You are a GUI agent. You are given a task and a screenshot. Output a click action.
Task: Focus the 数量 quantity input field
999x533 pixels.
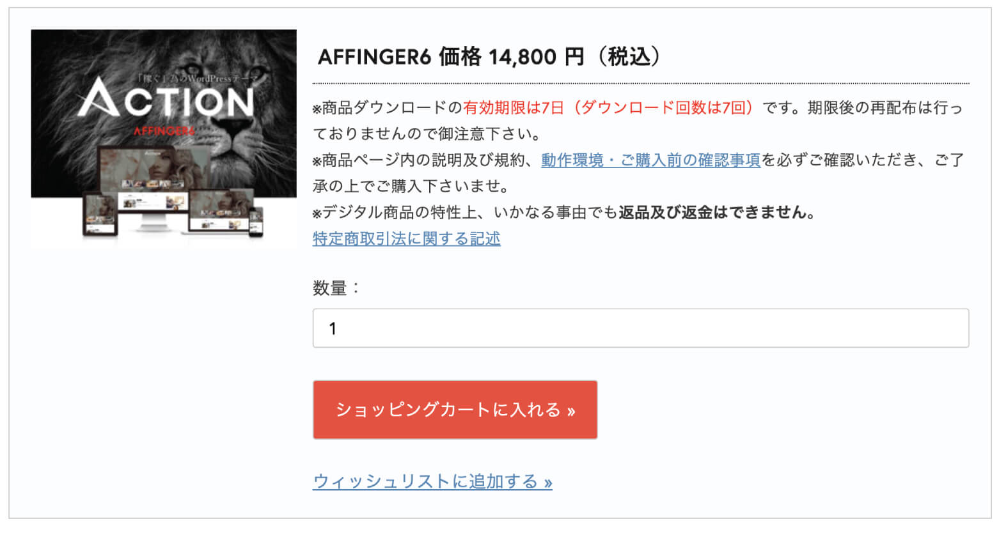tap(640, 328)
